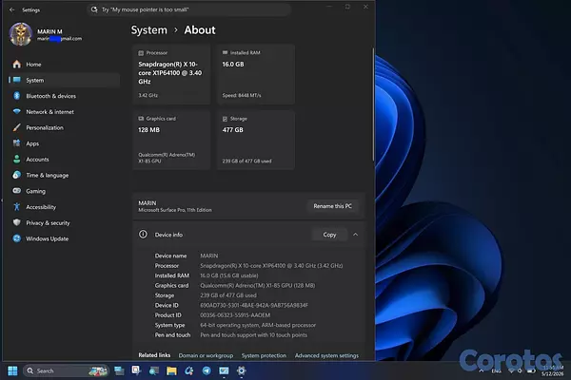Click the Device ID value text
The width and height of the screenshot is (571, 380).
coord(254,306)
